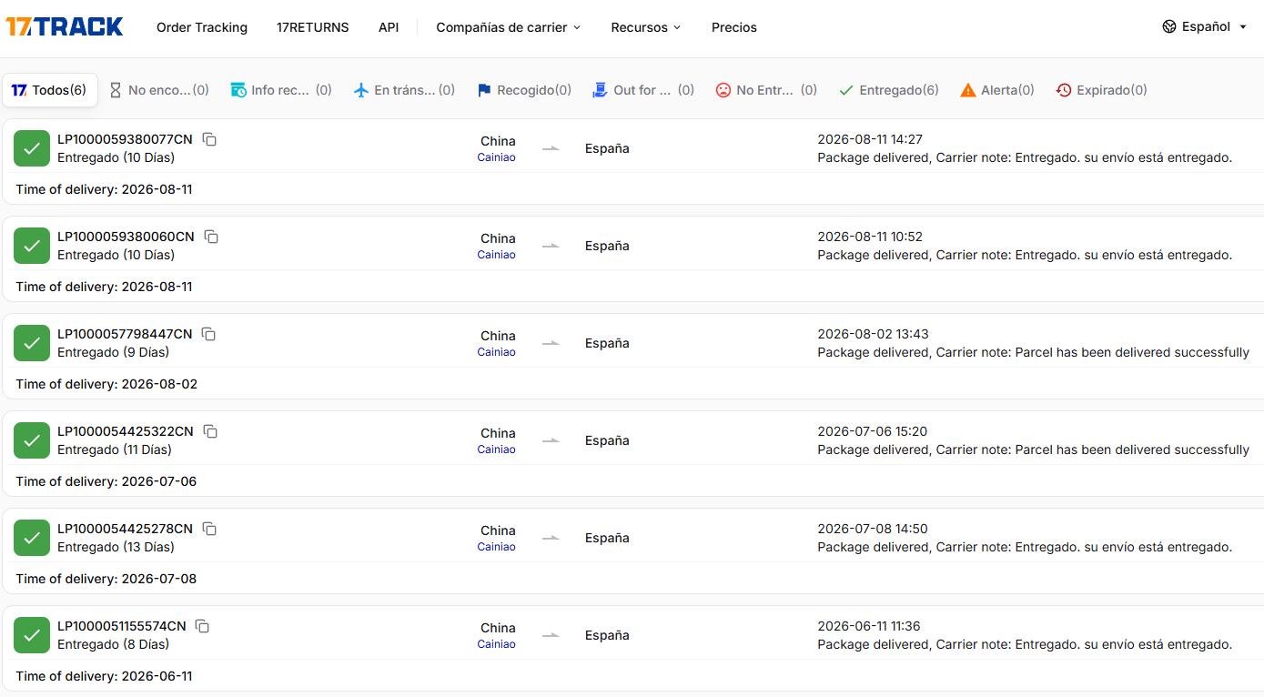This screenshot has width=1264, height=697.
Task: Filter by Out for delivery tab
Action: 643,90
